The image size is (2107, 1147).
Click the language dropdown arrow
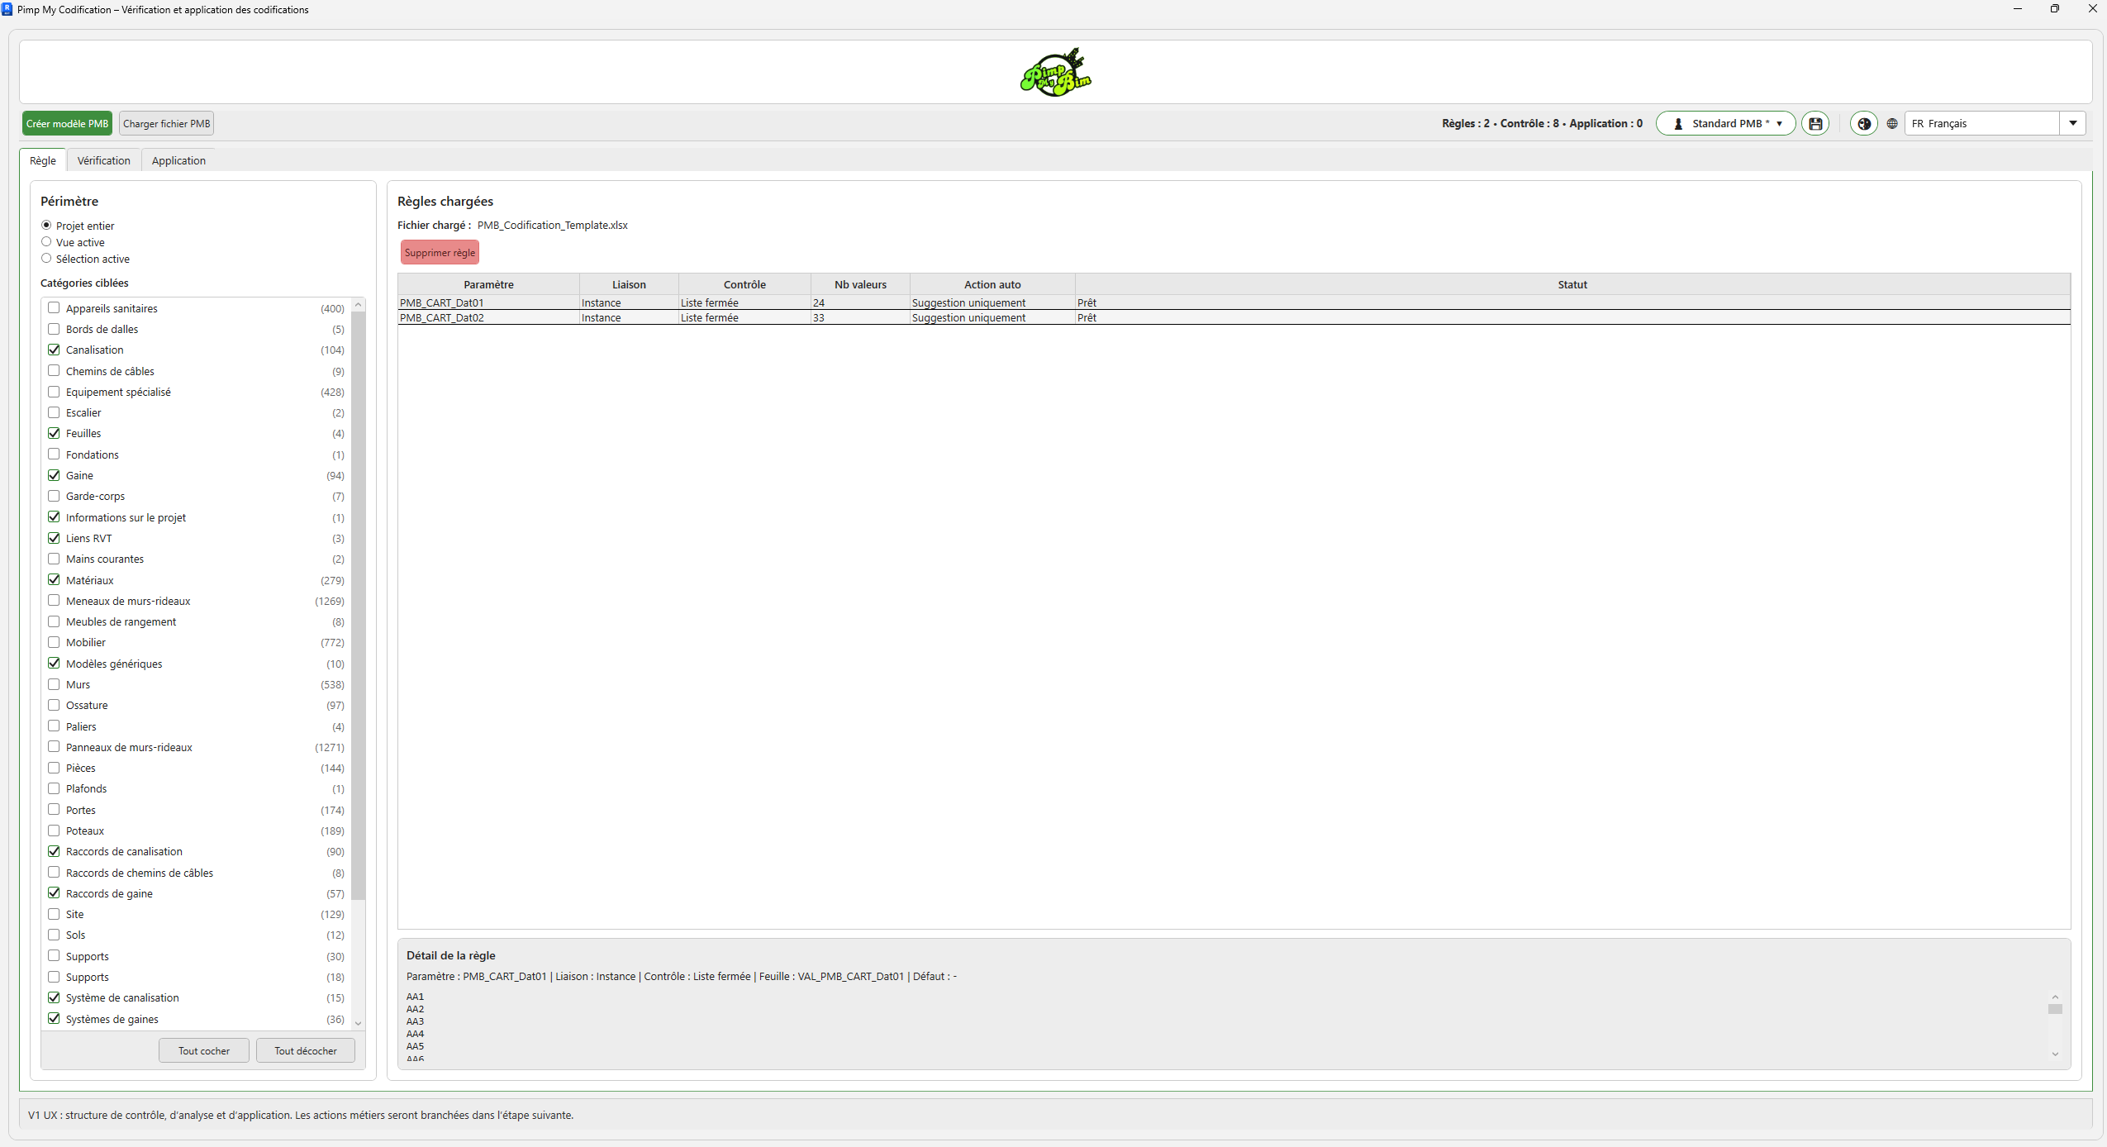[x=2072, y=124]
